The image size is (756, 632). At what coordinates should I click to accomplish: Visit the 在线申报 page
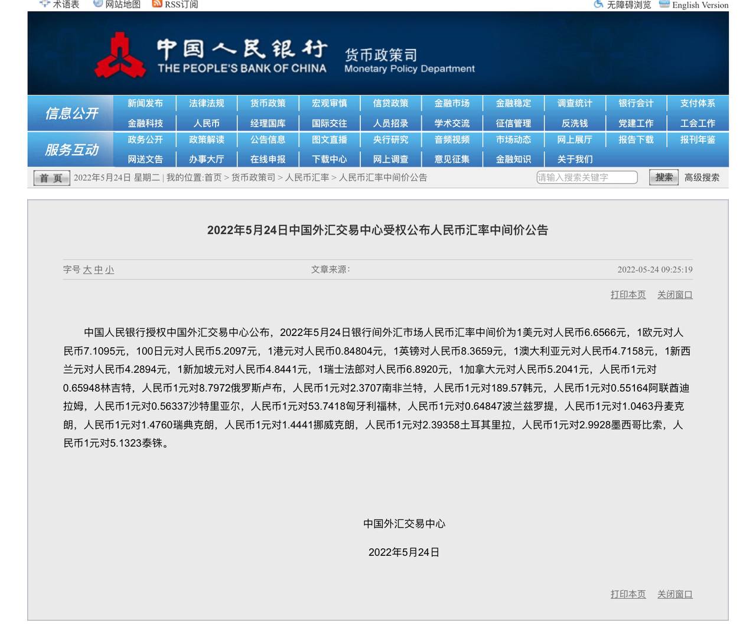tap(268, 159)
